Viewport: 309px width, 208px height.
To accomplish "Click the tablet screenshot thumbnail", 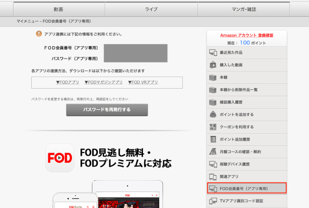I will (x=127, y=194).
